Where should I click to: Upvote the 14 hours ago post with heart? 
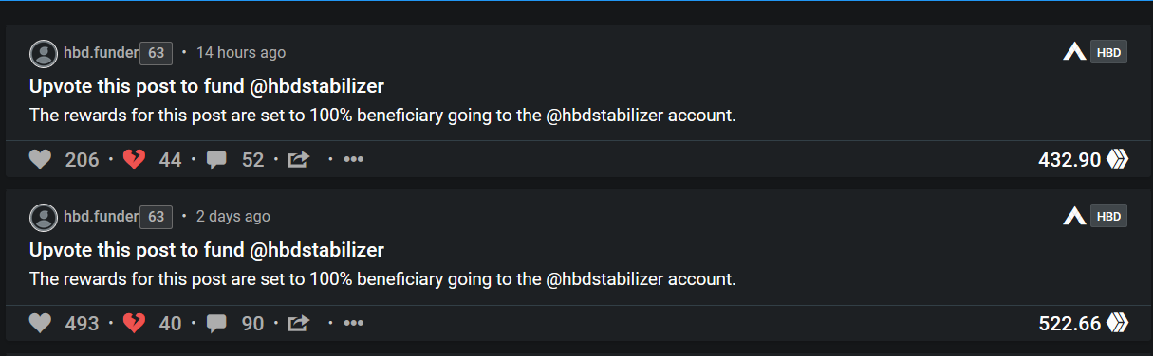click(40, 160)
